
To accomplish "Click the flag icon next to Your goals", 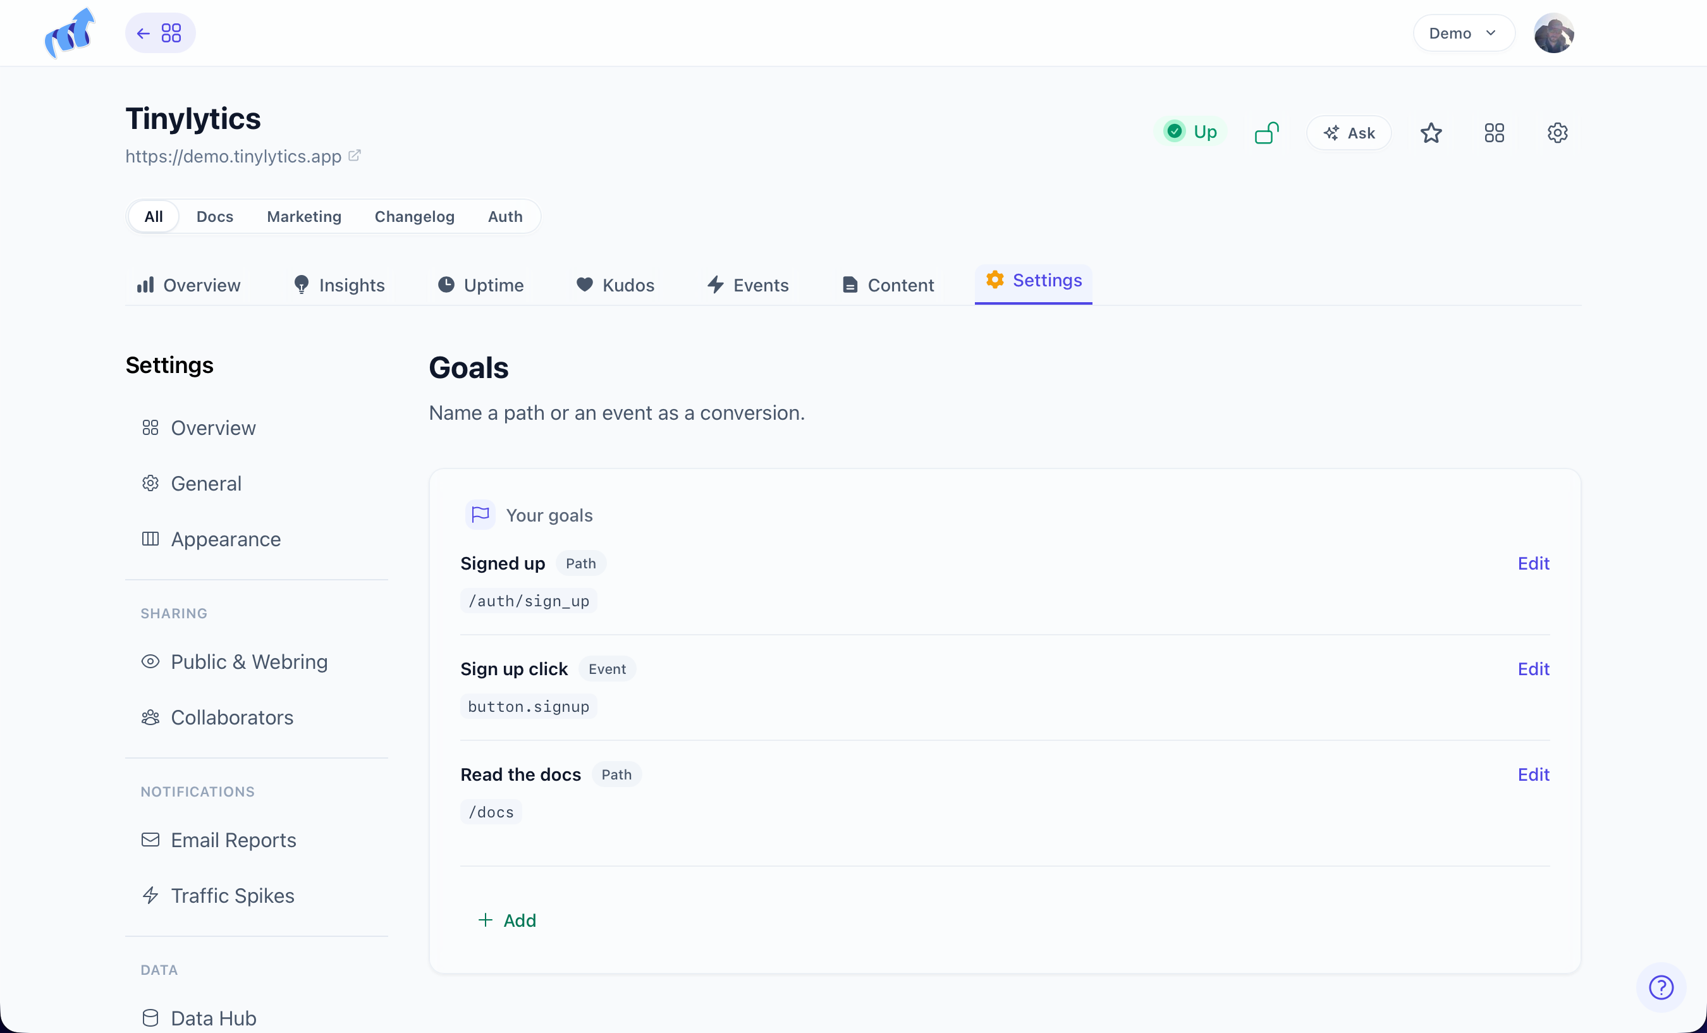I will click(x=480, y=514).
